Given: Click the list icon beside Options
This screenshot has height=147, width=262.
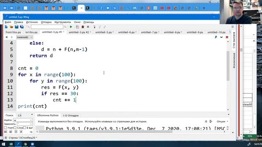Looking at the screenshot, I should coord(211,122).
